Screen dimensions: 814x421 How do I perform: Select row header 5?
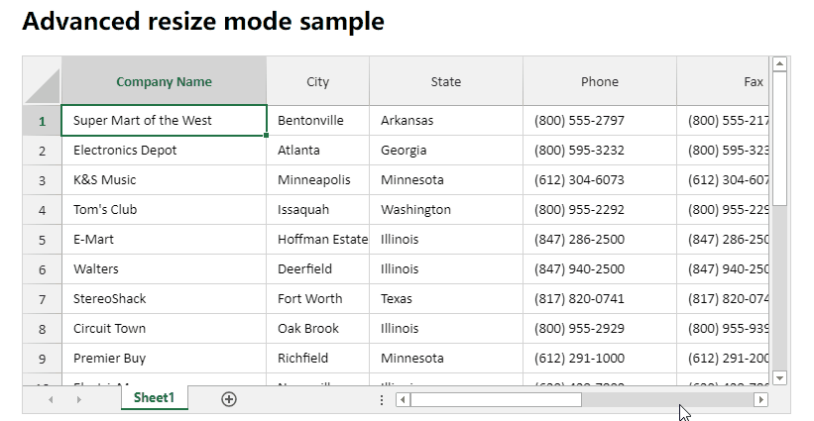tap(42, 240)
